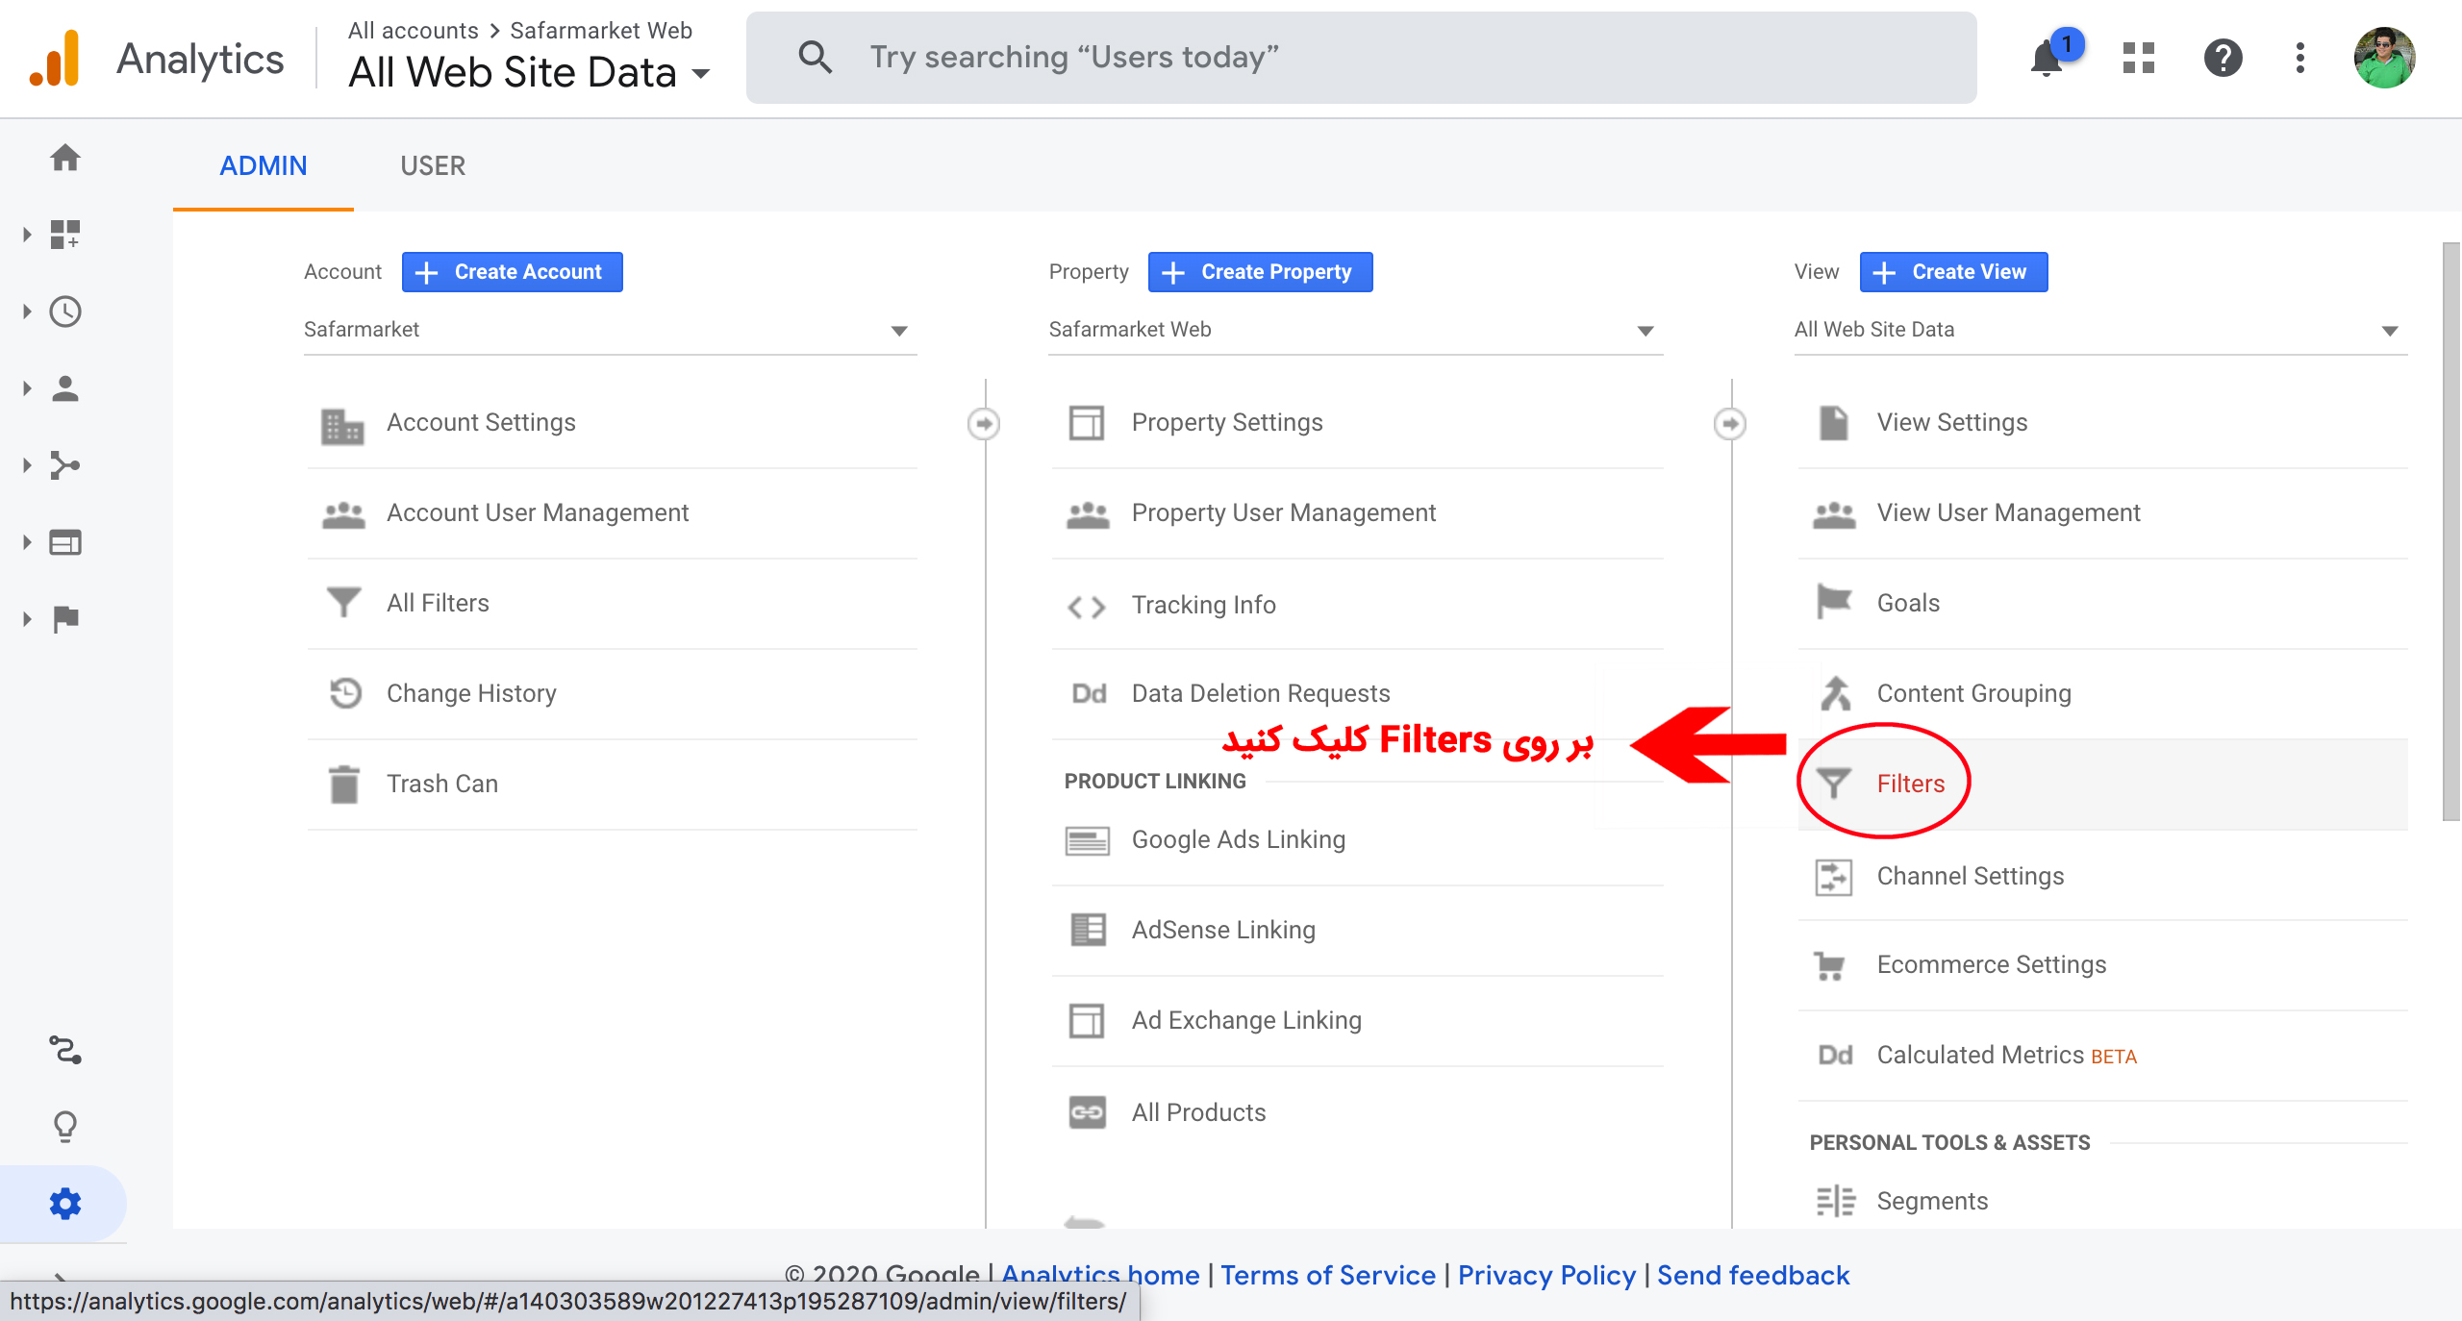Click the Goals flag icon
Screen dimensions: 2462x1321
1834,602
